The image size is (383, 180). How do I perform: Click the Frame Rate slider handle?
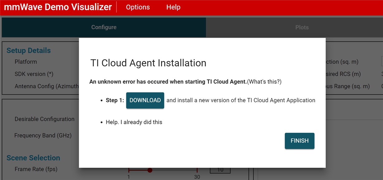(150, 170)
